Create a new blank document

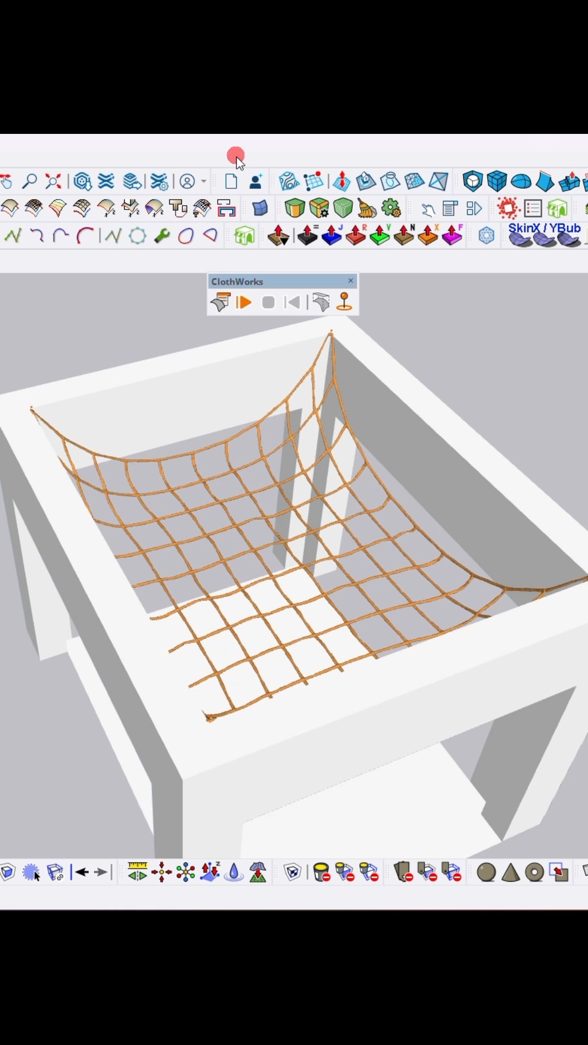[231, 181]
